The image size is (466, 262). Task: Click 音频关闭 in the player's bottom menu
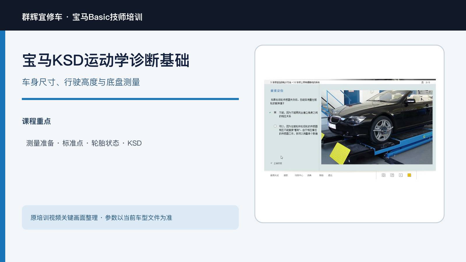click(x=274, y=175)
